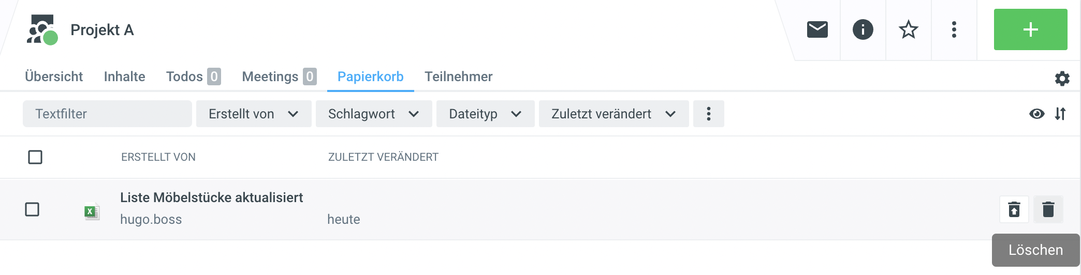Screen dimensions: 1081x275
Task: Tick the select-all header checkbox
Action: [x=35, y=157]
